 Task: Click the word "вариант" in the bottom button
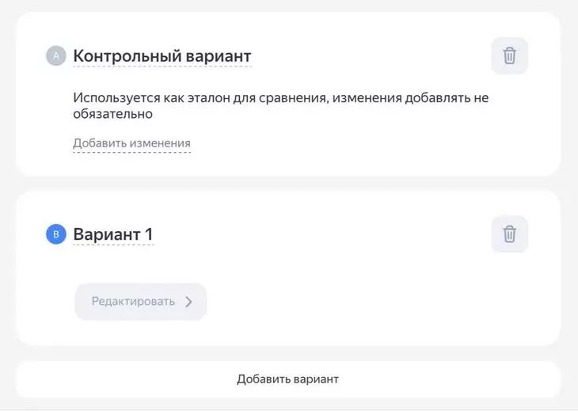click(x=317, y=379)
